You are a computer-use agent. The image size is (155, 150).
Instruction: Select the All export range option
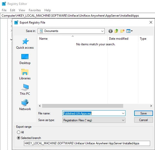[x=20, y=132]
